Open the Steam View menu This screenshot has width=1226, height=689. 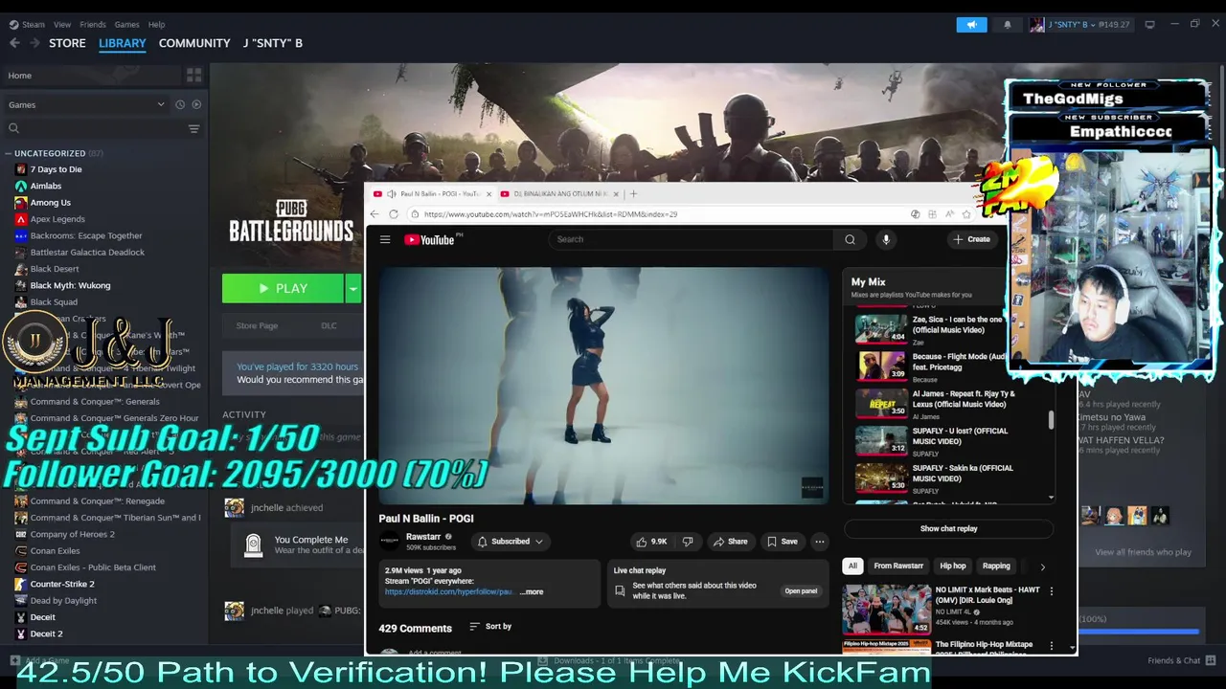tap(62, 24)
